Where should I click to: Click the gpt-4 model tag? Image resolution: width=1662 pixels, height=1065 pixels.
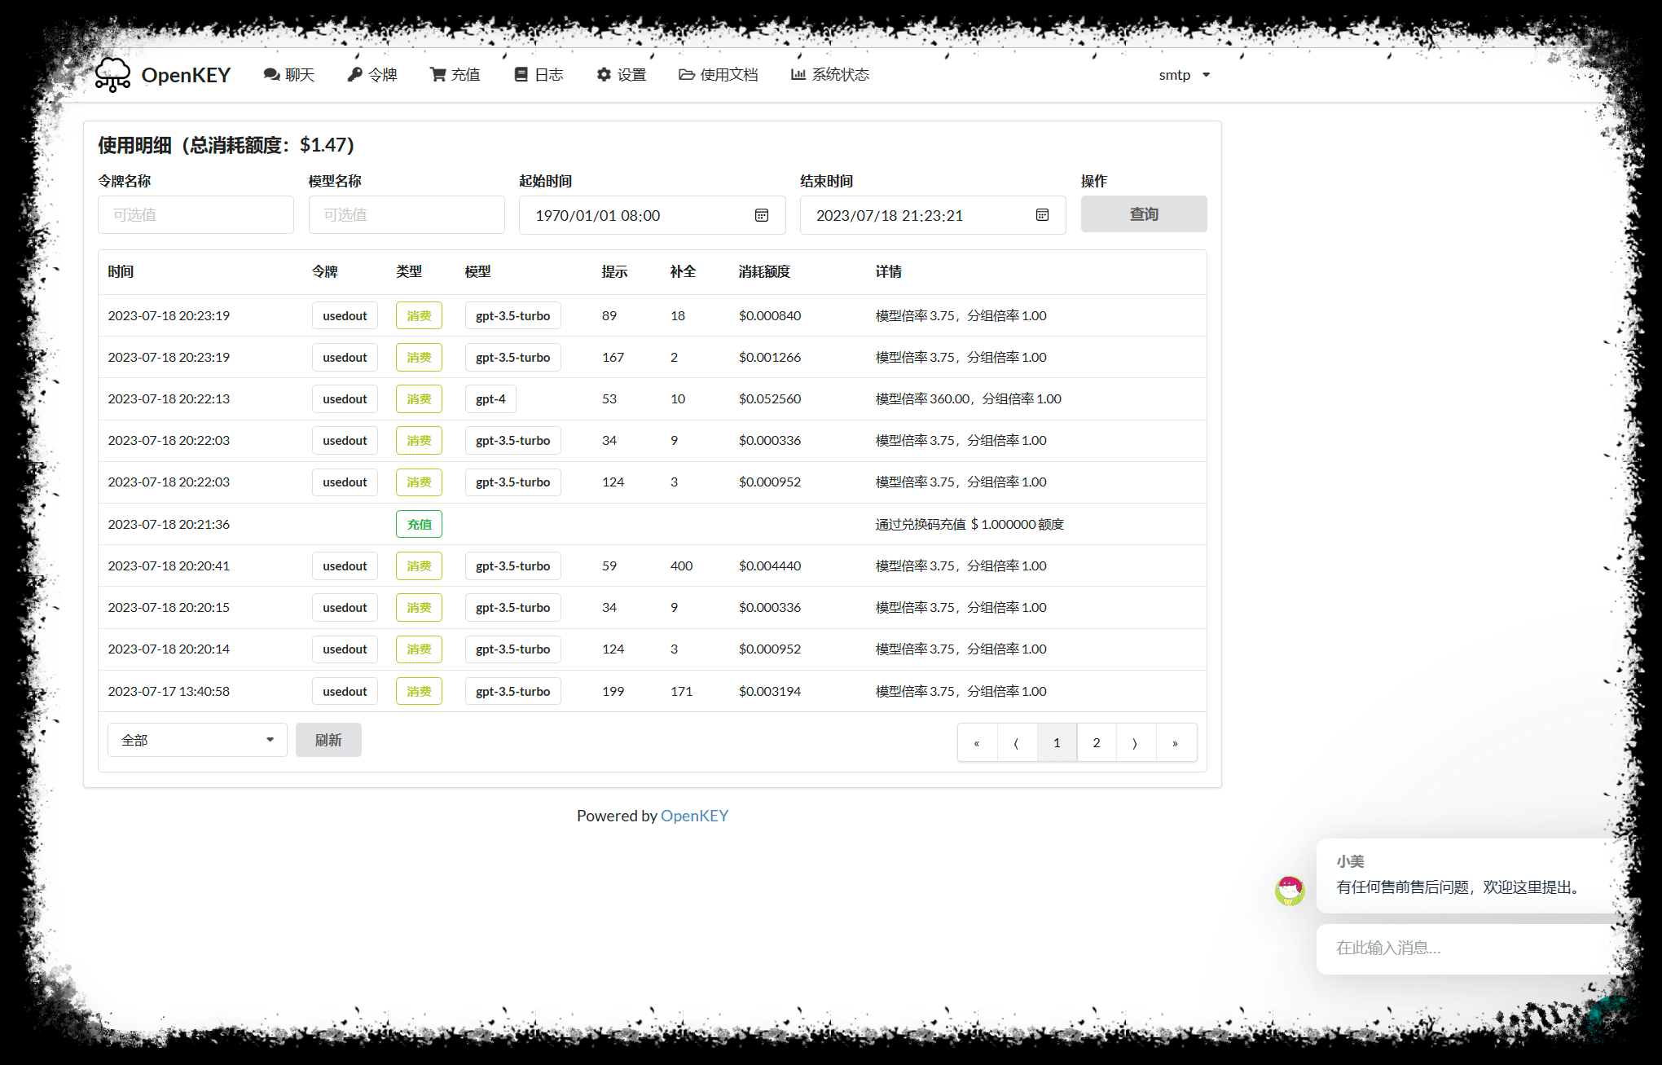[x=490, y=399]
